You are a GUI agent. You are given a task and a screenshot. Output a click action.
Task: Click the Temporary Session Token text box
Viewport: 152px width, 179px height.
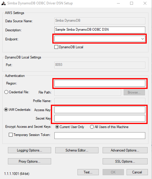click(100, 135)
